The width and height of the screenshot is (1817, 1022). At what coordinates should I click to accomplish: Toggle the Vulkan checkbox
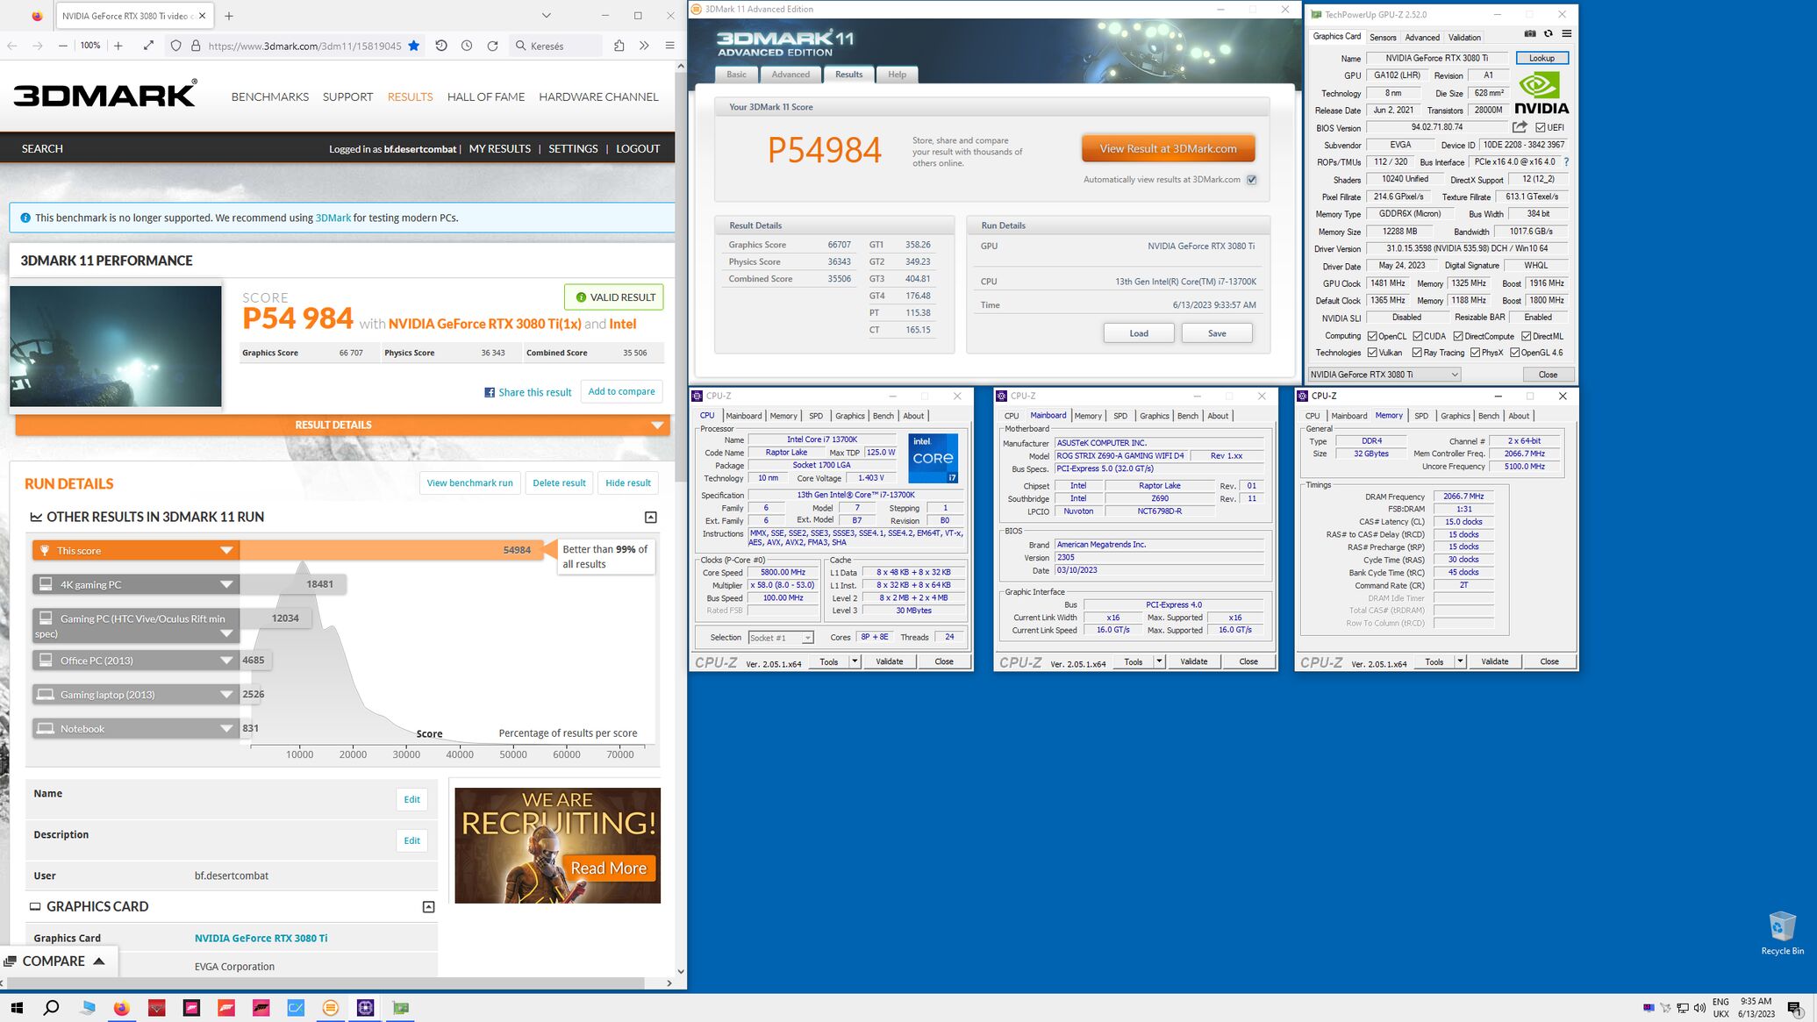tap(1372, 353)
